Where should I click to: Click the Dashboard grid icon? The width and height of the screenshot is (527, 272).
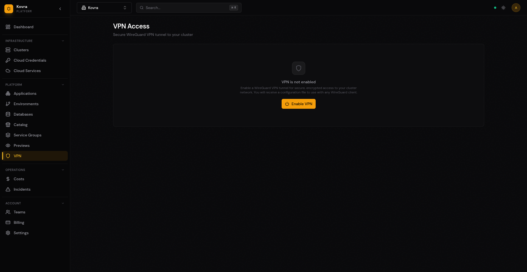(8, 27)
